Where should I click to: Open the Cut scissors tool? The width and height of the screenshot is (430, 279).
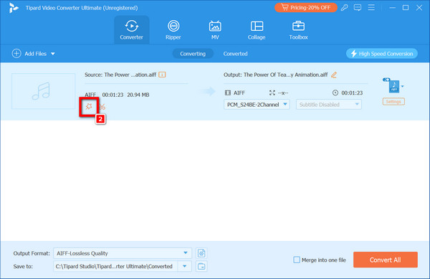coord(102,107)
